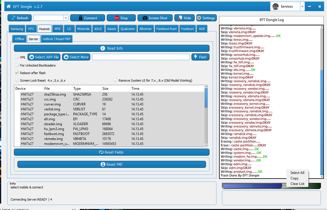This screenshot has height=210, width=327.
Task: Click the Size column header
Action: pos(115,88)
